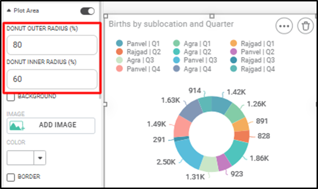
Task: Open the color dropdown arrow
Action: 40,158
